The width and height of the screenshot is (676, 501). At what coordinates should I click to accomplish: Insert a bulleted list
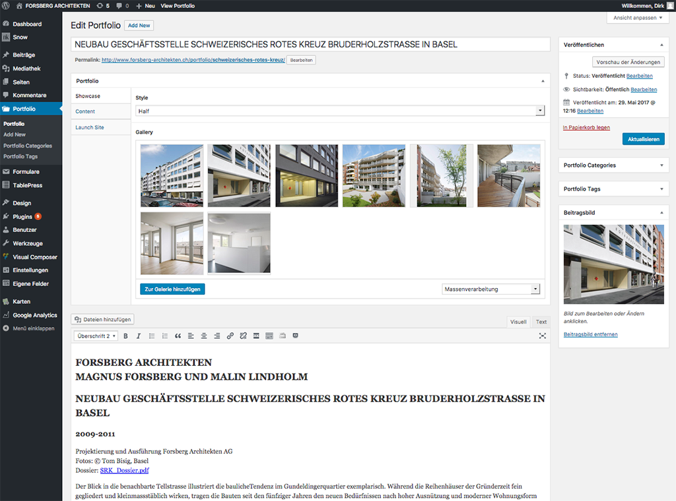coord(152,336)
